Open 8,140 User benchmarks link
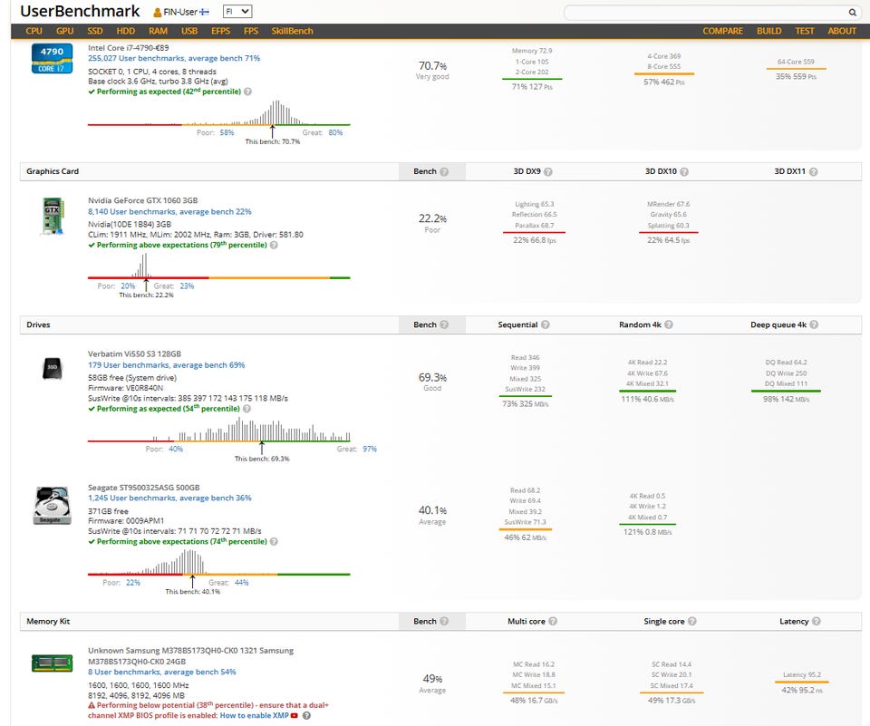 click(169, 211)
